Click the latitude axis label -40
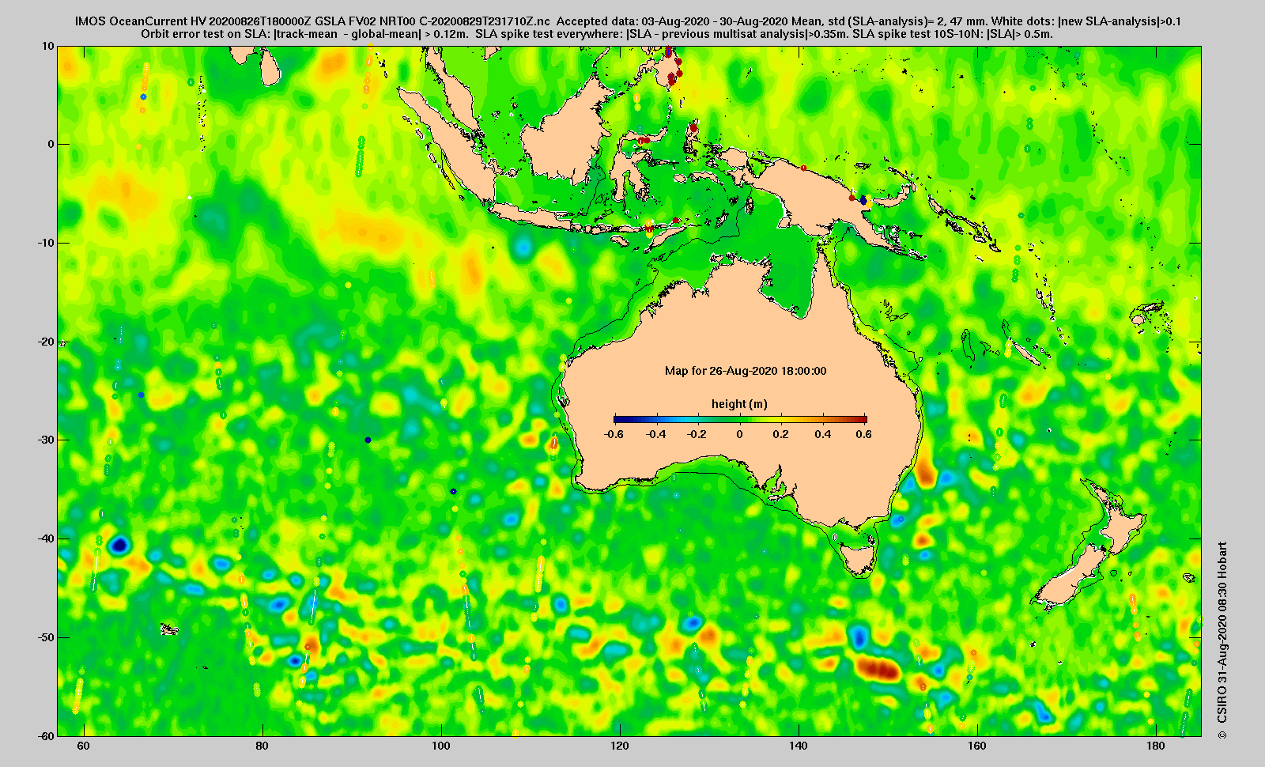The height and width of the screenshot is (767, 1265). pos(45,538)
